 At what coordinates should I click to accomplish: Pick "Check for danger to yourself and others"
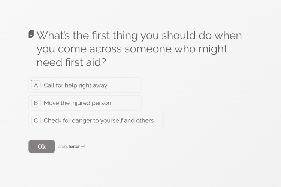point(96,120)
